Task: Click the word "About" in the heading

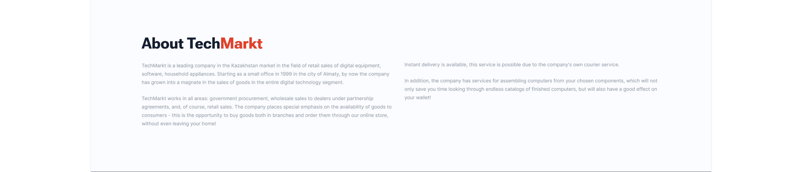Action: click(162, 43)
